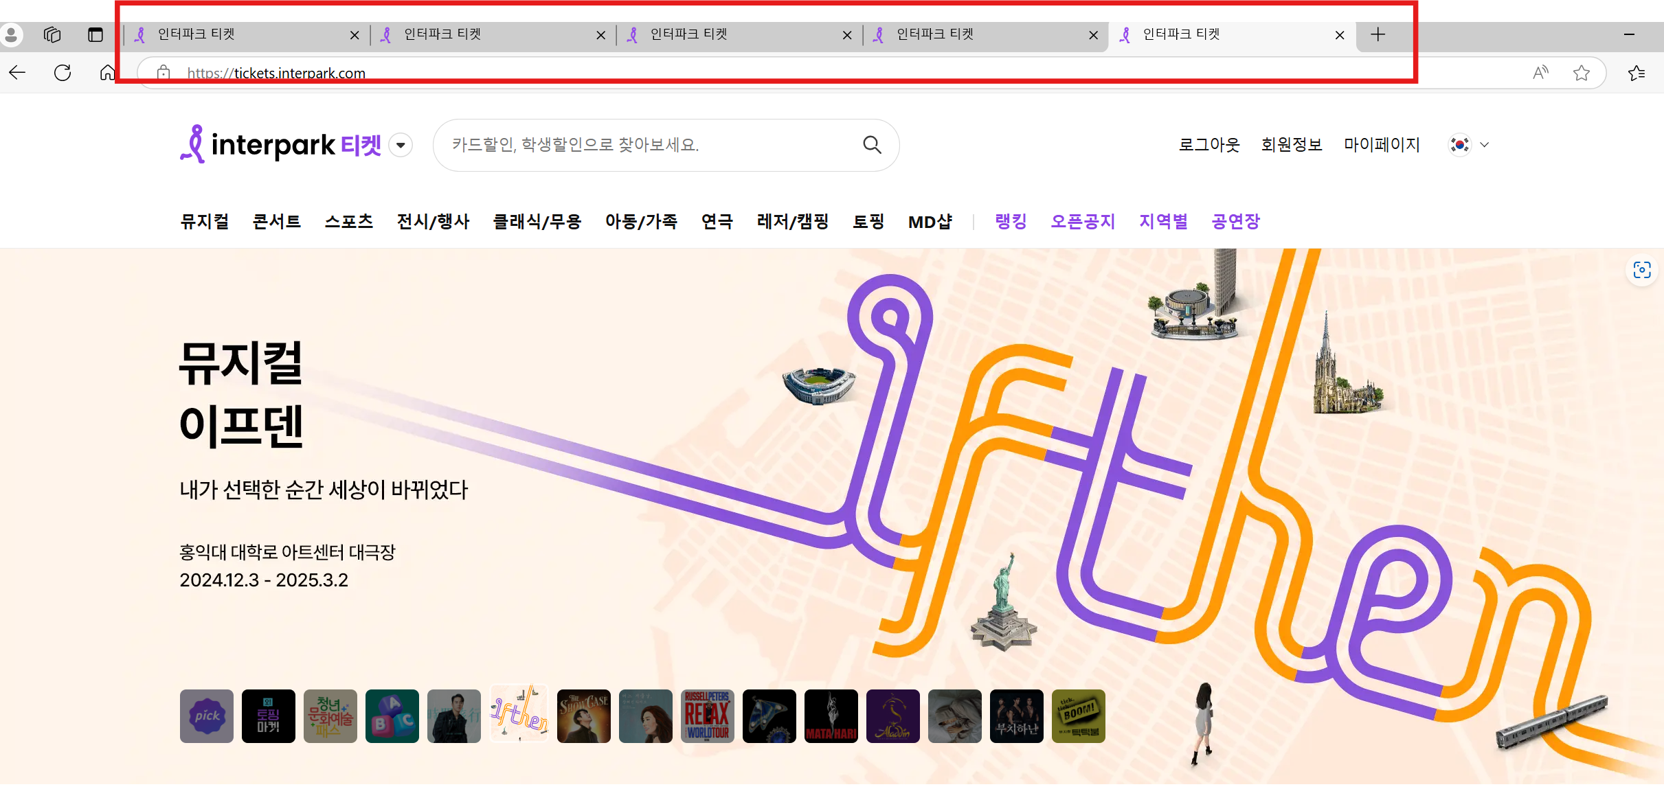Open the Read aloud icon
The image size is (1664, 811).
[1540, 73]
